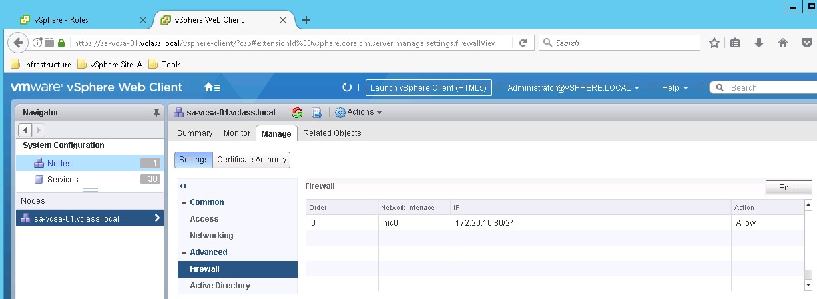Select sa-vcsa-01.vclass.local in the Nodes list
Viewport: 817px width, 299px height.
click(89, 218)
